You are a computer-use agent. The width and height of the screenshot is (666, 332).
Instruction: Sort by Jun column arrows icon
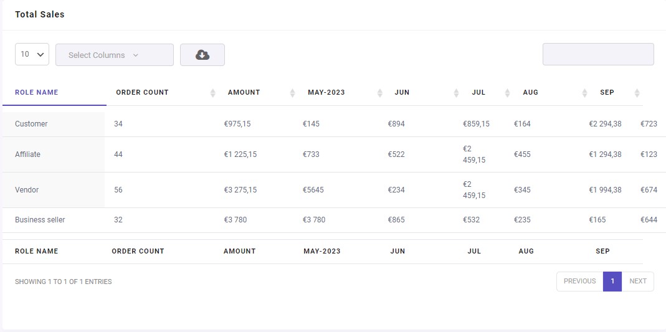pyautogui.click(x=456, y=93)
